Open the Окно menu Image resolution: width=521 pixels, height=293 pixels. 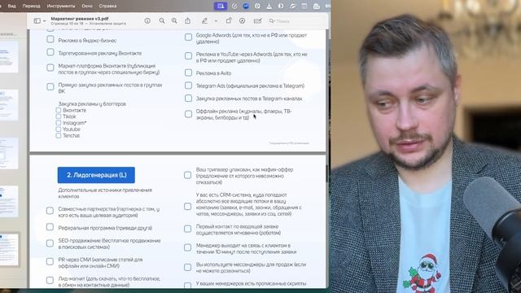[87, 6]
